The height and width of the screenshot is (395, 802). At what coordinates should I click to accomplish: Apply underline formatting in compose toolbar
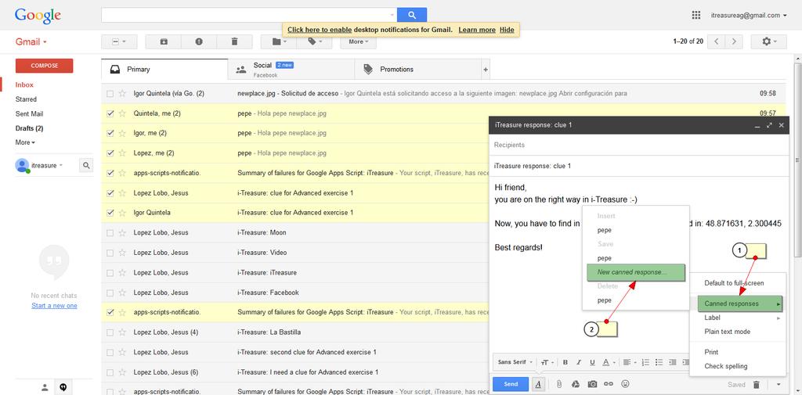coord(592,362)
